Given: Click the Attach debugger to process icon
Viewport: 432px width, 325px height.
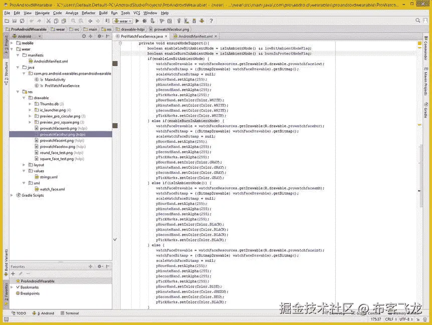Looking at the screenshot, I should click(x=152, y=21).
